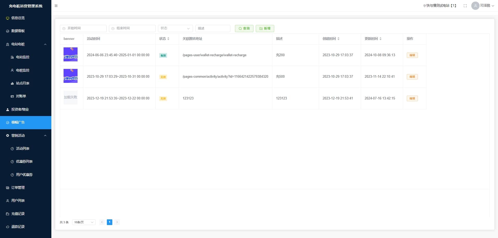Open 对账单 menu item
Screen dimensions: 498x238
tap(26, 96)
